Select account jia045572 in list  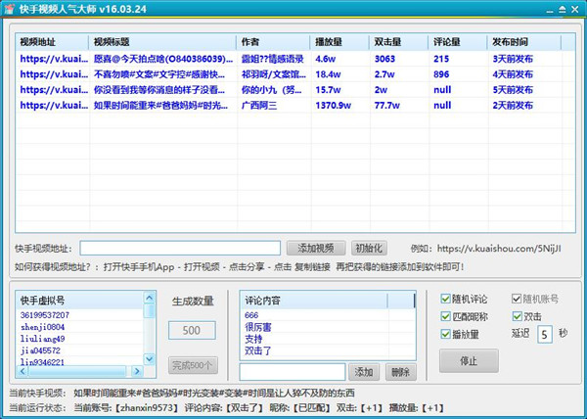tap(40, 350)
